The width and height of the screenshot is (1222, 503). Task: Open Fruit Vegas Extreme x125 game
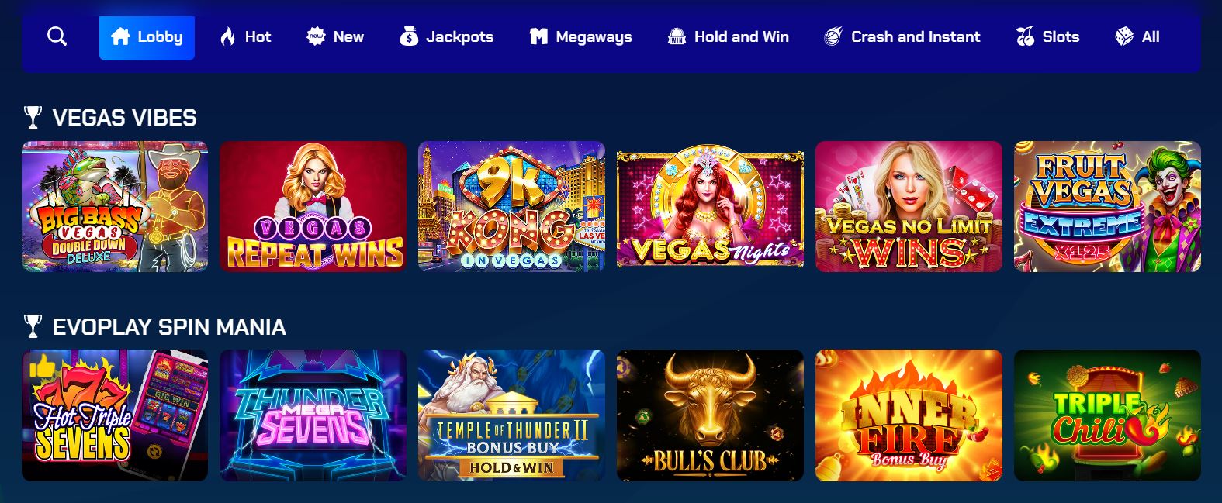click(1107, 206)
